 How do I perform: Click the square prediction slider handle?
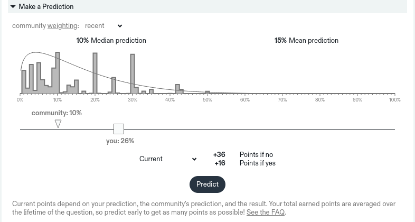[119, 129]
